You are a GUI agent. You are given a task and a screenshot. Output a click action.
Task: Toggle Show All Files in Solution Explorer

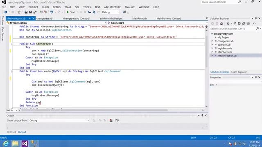tap(248, 24)
